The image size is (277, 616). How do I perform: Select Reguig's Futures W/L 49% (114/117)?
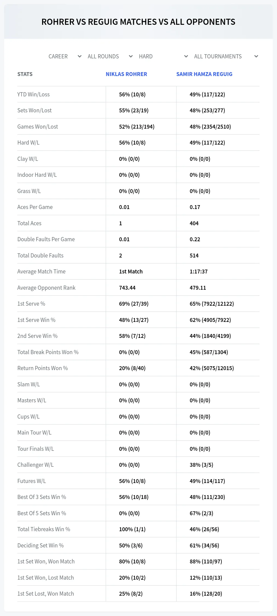[207, 481]
